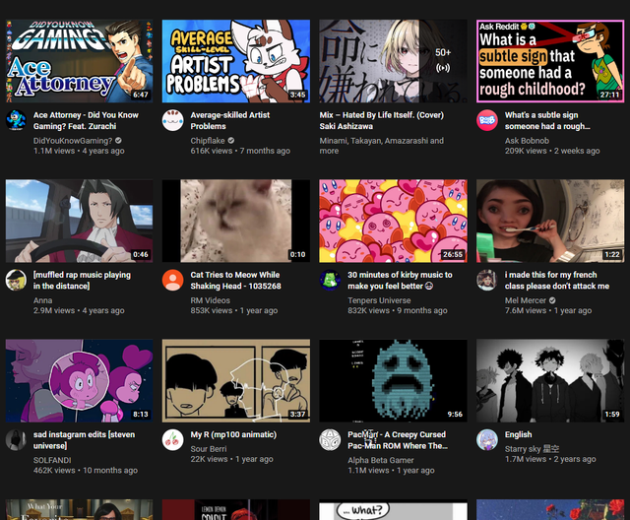
Task: Open RM Videos channel avatar icon
Action: [x=173, y=280]
